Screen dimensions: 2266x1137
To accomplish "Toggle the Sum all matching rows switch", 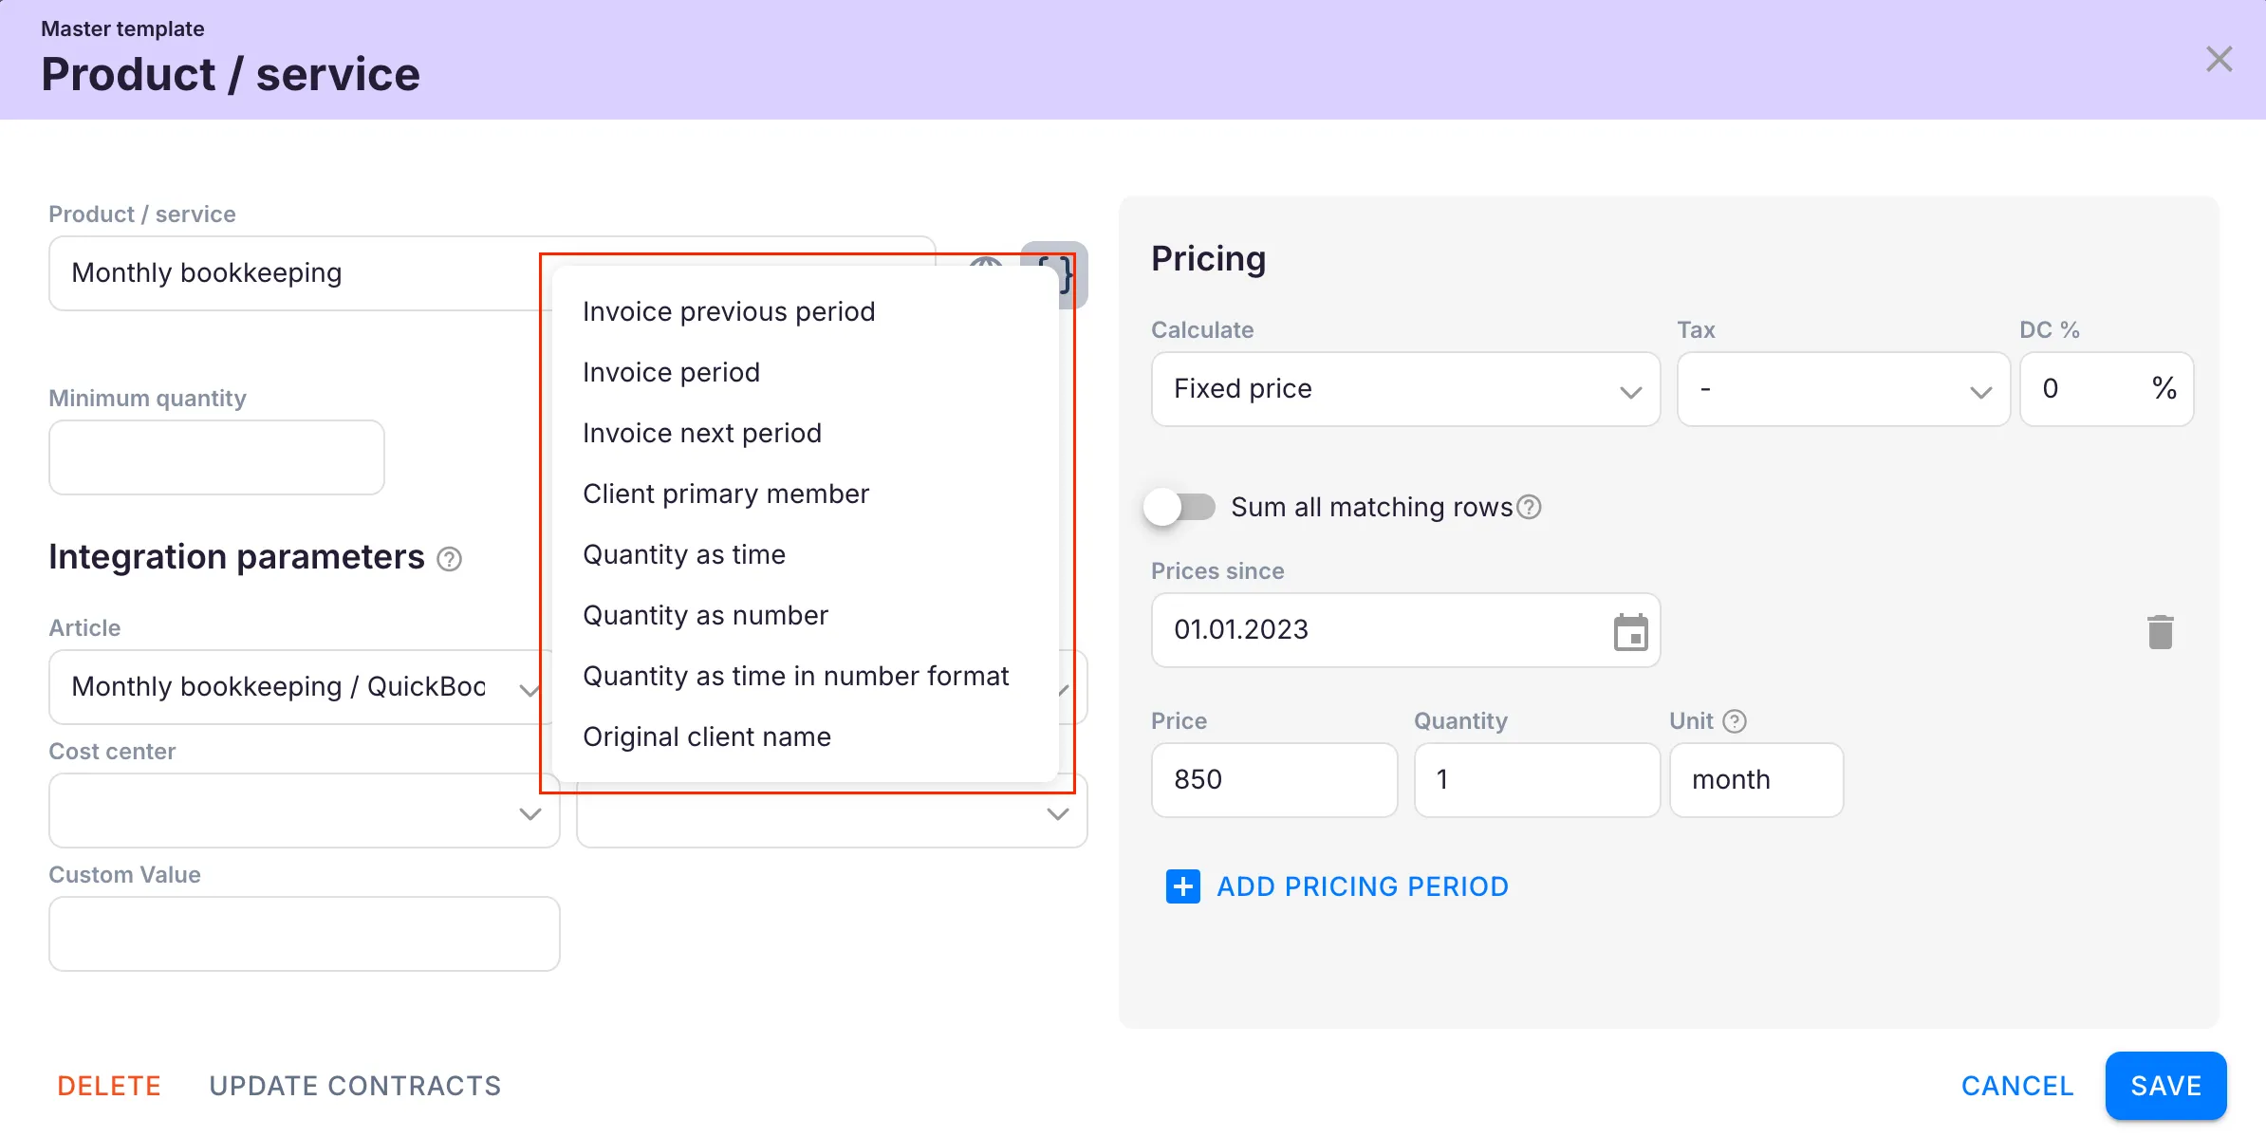I will (x=1179, y=508).
